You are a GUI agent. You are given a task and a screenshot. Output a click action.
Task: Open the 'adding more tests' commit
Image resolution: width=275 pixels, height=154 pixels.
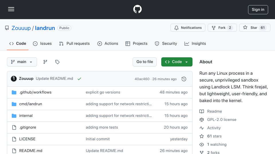tap(102, 127)
